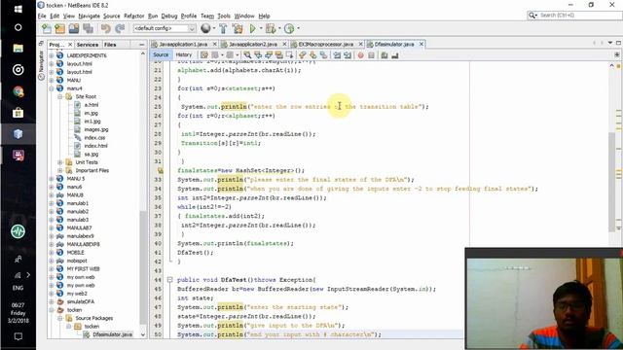Screen dimensions: 623x350
Task: Click the Save All toolbar icon
Action: (x=89, y=28)
